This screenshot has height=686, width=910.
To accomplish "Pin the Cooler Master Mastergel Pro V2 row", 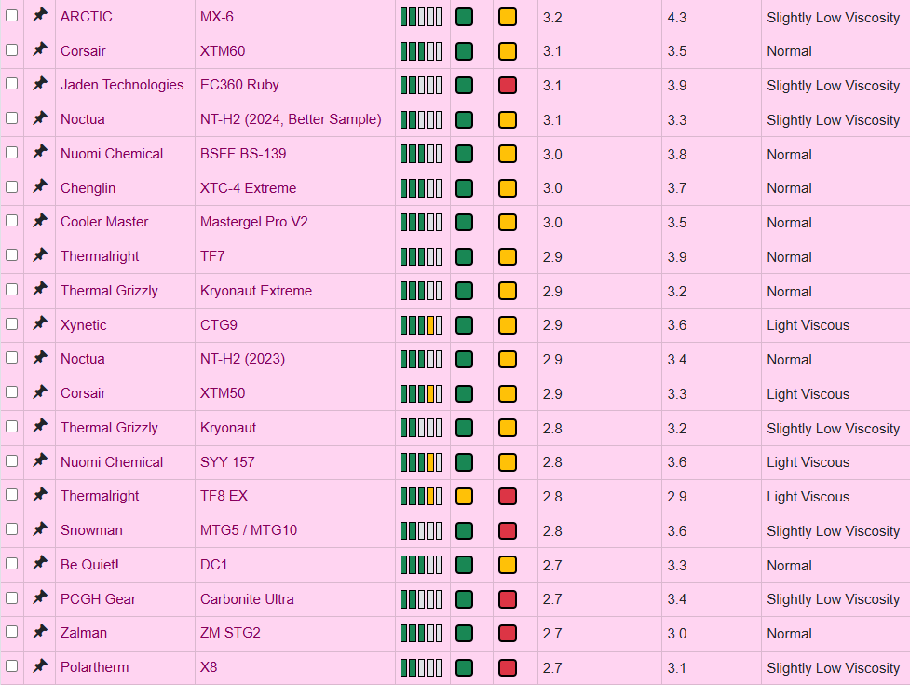I will point(39,221).
